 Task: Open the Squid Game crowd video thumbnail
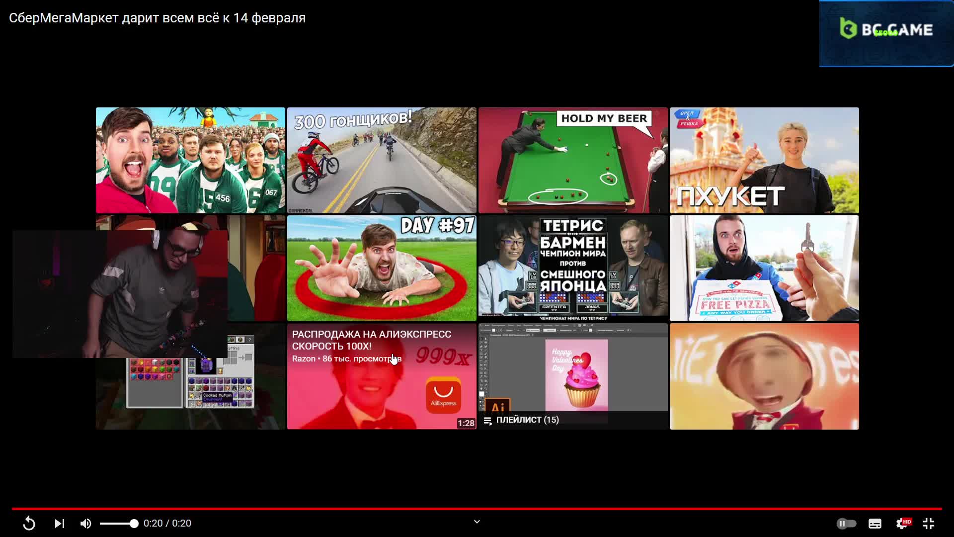coord(190,160)
